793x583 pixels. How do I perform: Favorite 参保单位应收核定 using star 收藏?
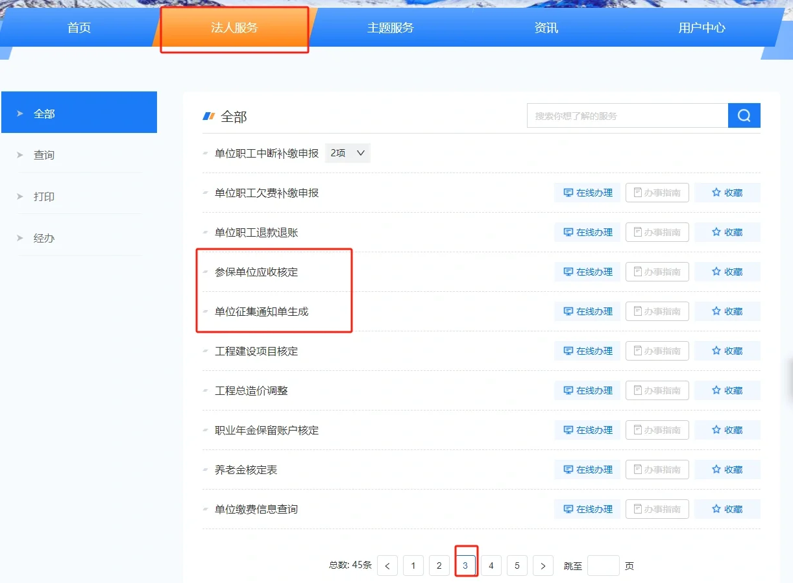pyautogui.click(x=727, y=272)
